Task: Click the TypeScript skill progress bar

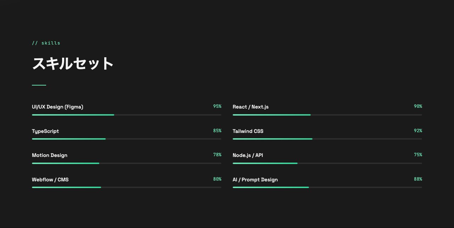Action: point(126,139)
